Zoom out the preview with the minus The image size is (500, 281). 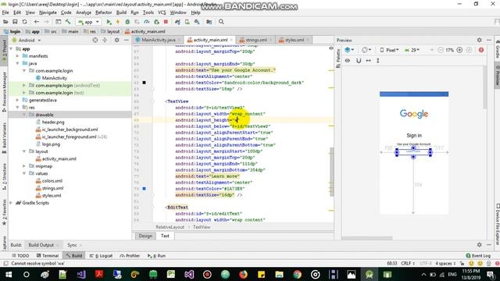point(441,50)
